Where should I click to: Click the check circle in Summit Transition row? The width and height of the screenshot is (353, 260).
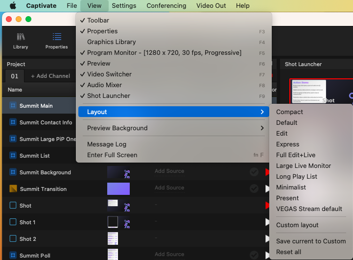(x=254, y=189)
